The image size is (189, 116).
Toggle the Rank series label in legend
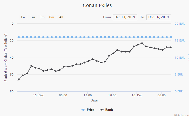click(x=109, y=110)
